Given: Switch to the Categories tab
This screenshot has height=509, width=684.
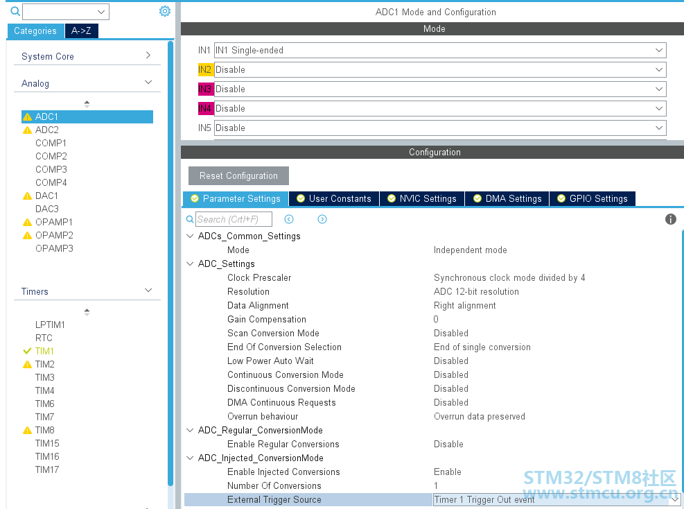Looking at the screenshot, I should point(35,31).
